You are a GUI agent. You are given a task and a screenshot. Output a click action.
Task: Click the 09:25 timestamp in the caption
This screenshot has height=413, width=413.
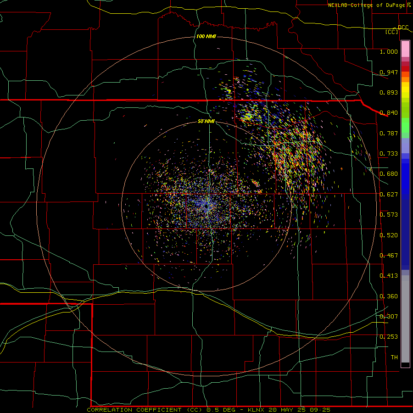pos(320,410)
